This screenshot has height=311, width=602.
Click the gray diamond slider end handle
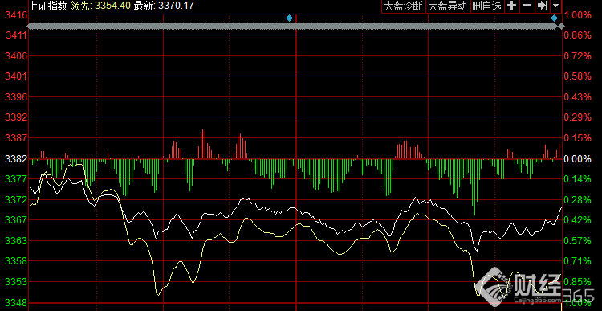pos(561,26)
